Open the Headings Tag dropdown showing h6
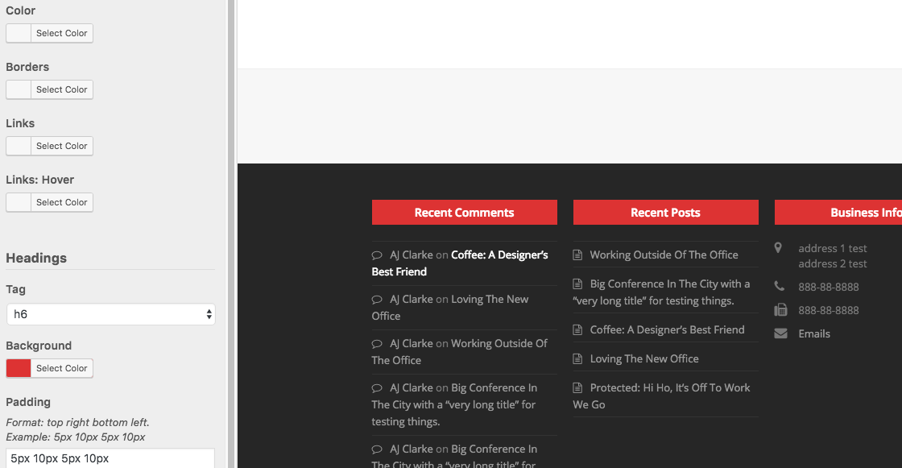Image resolution: width=902 pixels, height=468 pixels. [x=110, y=314]
